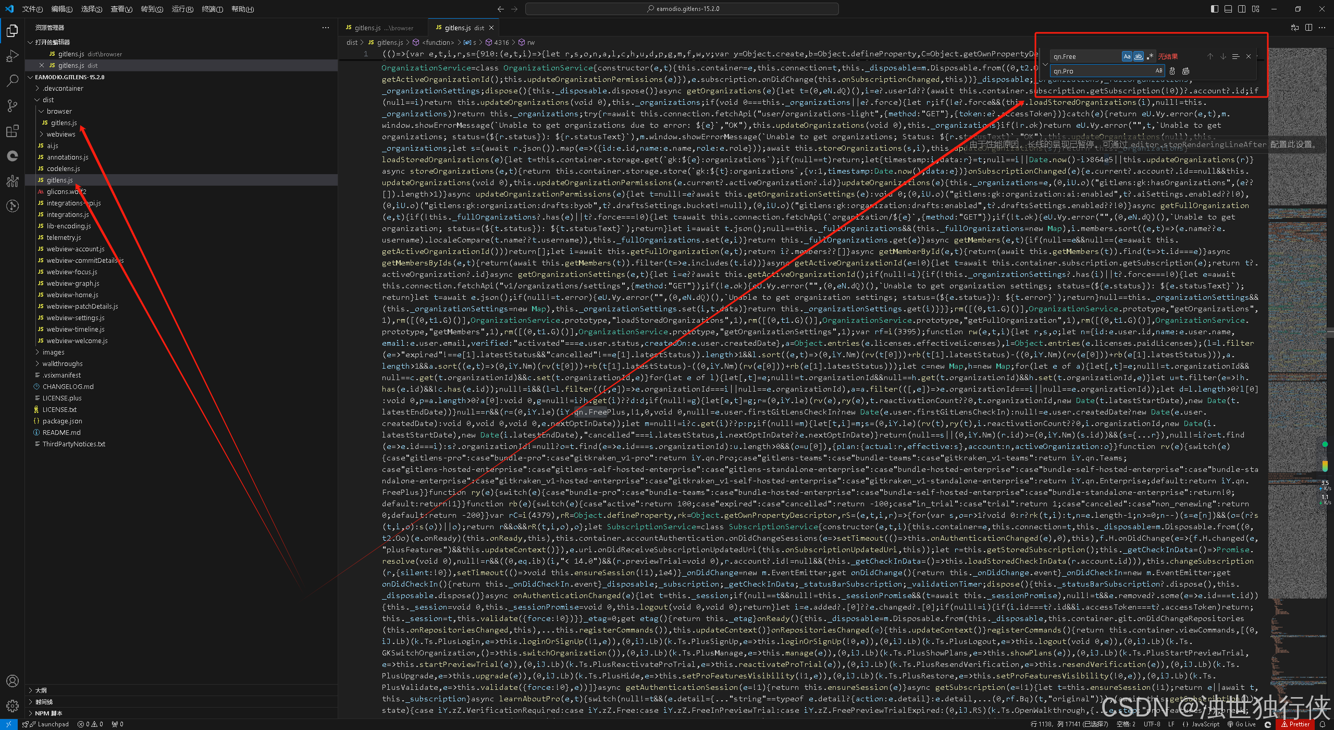
Task: Click the editor minimap on the right side
Action: coord(1298,313)
